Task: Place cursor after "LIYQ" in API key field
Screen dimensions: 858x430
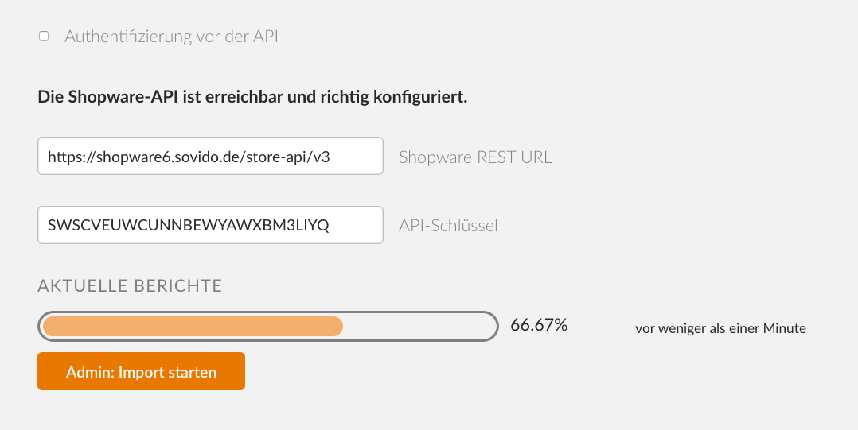Action: [330, 225]
